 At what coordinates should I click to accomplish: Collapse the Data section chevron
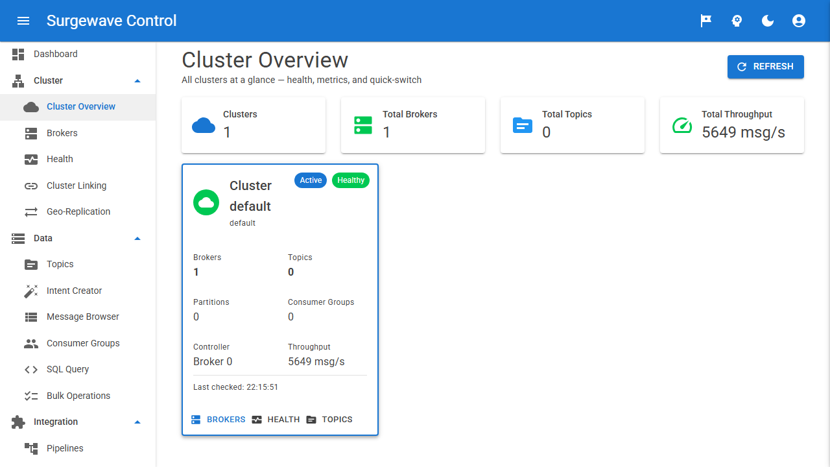[x=137, y=239]
